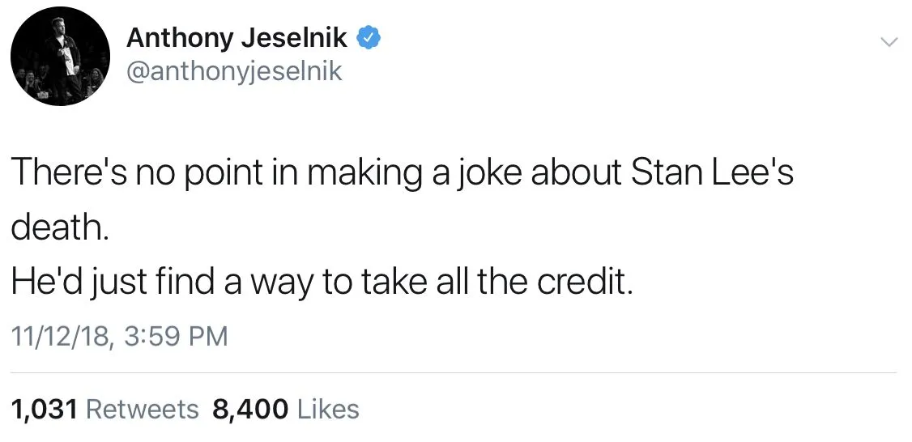Click the "11/12/18" date in the timestamp
The width and height of the screenshot is (912, 442).
tap(62, 335)
